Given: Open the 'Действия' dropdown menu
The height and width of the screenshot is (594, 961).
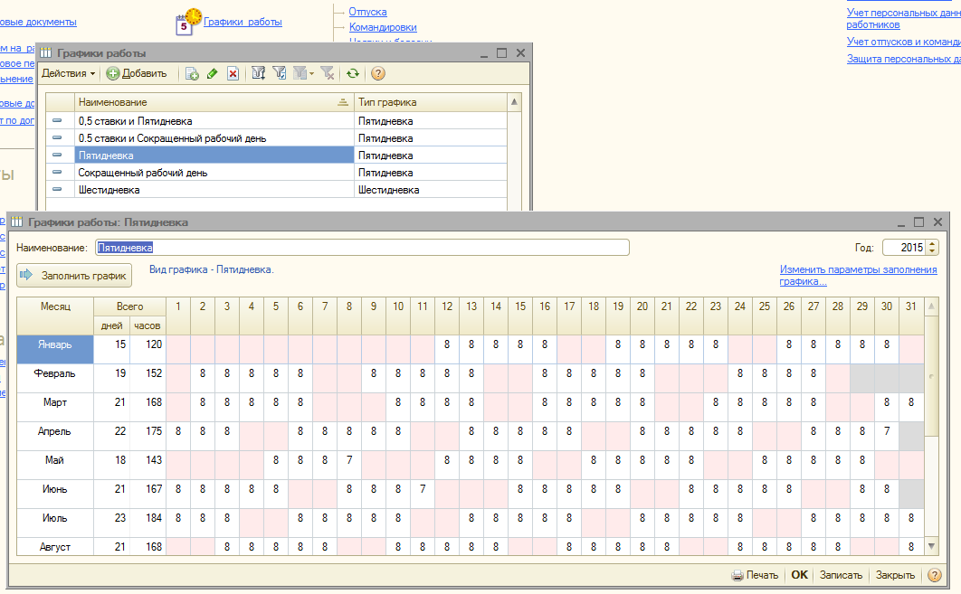Looking at the screenshot, I should [68, 74].
